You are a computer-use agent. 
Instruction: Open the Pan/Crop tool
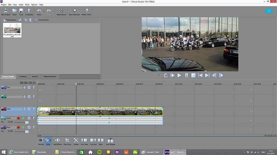(67, 142)
